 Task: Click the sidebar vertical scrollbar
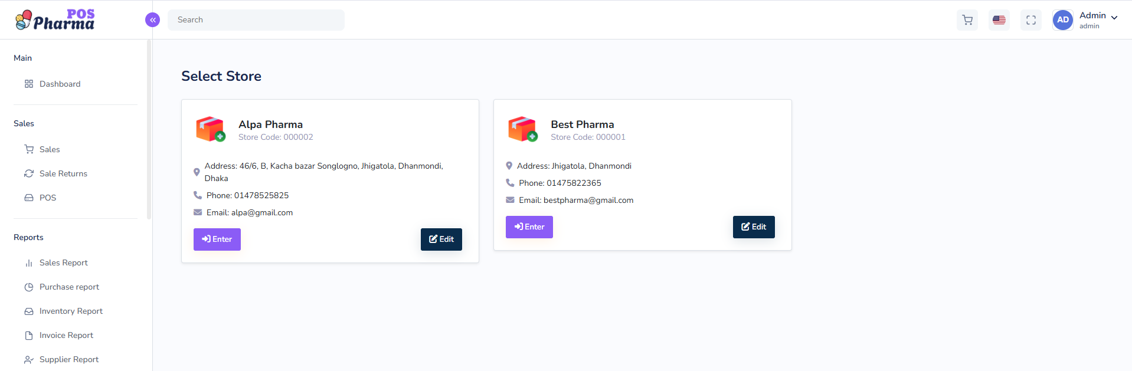(149, 130)
